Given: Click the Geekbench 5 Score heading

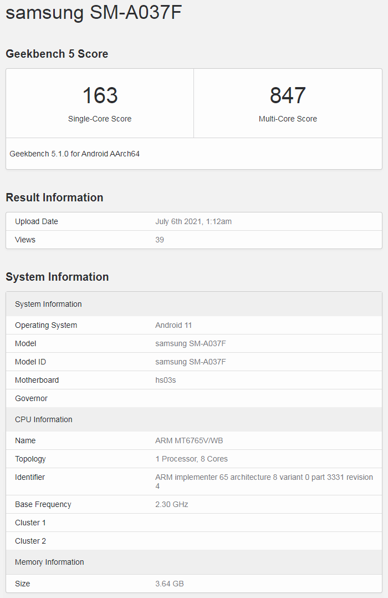Looking at the screenshot, I should pos(57,54).
